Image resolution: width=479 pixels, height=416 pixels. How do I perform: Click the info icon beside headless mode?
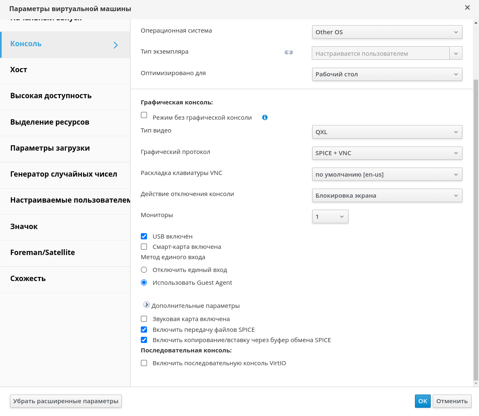(265, 117)
